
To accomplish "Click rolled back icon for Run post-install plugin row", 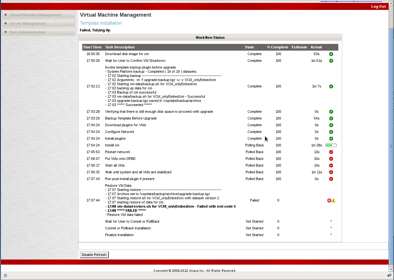I will click(x=331, y=179).
